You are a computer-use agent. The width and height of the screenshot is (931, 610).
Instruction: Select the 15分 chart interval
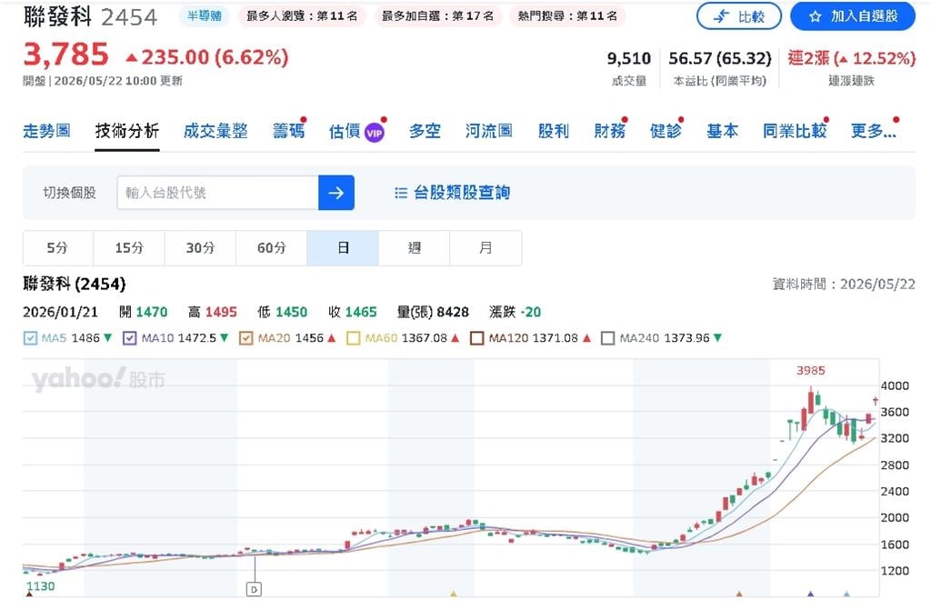(x=129, y=247)
